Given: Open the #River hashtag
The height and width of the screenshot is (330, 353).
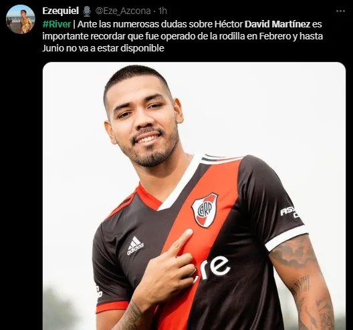Looking at the screenshot, I should pos(57,24).
